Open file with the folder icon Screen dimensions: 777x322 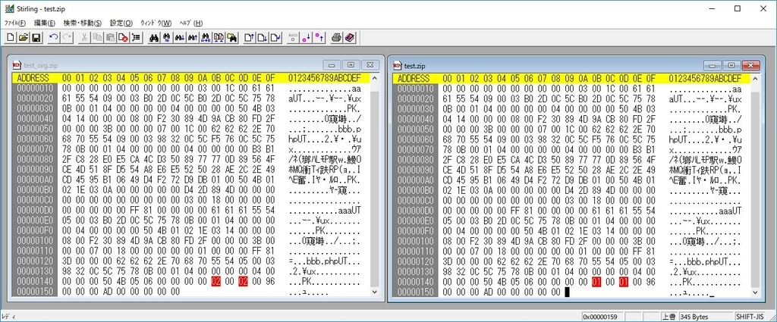point(24,38)
